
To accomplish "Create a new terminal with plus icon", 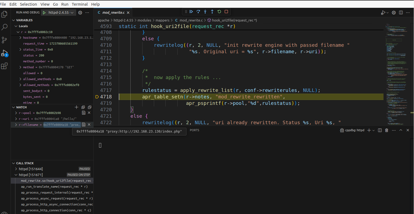I will tap(369, 130).
